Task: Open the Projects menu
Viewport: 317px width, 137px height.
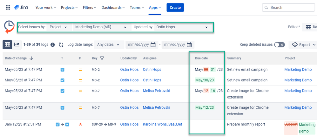Action: click(69, 8)
